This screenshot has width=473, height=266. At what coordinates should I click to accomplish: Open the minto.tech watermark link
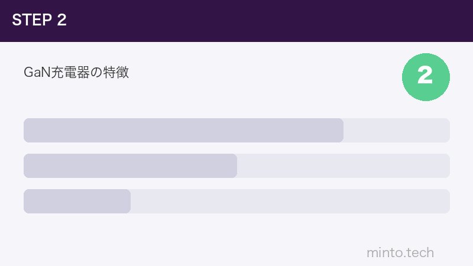[x=400, y=253]
